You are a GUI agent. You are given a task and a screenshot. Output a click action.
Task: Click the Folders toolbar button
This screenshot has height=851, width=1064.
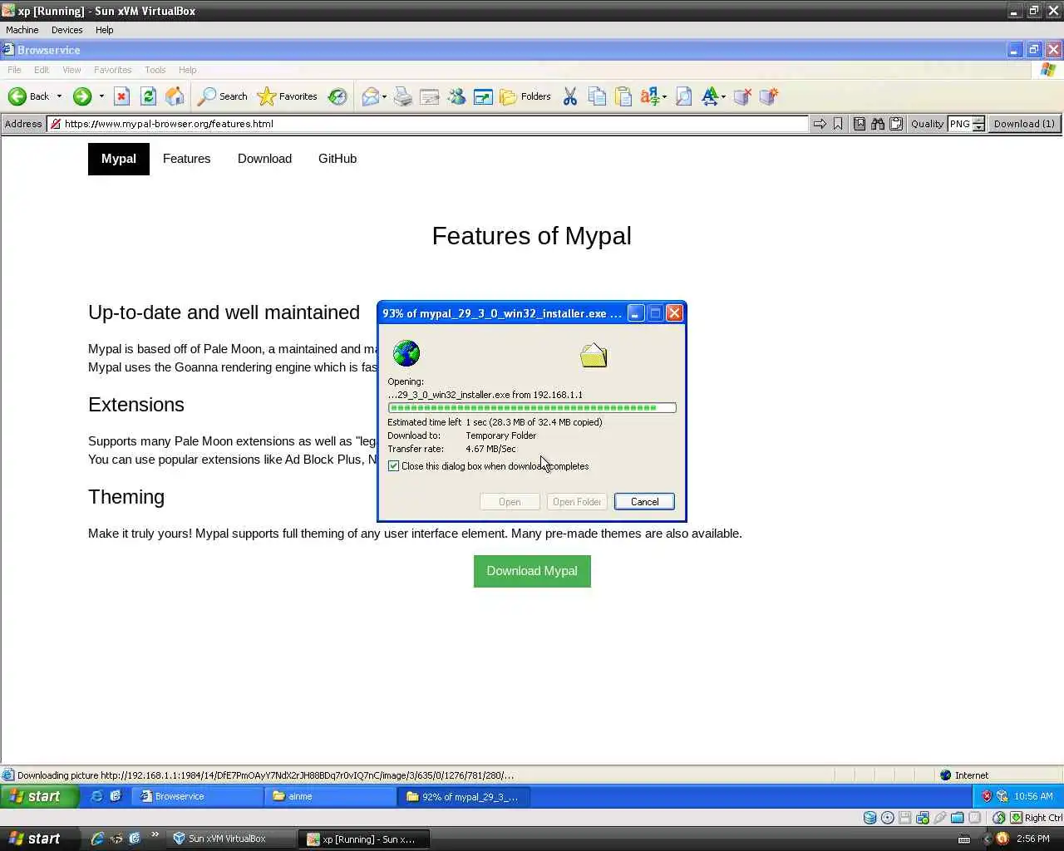525,96
